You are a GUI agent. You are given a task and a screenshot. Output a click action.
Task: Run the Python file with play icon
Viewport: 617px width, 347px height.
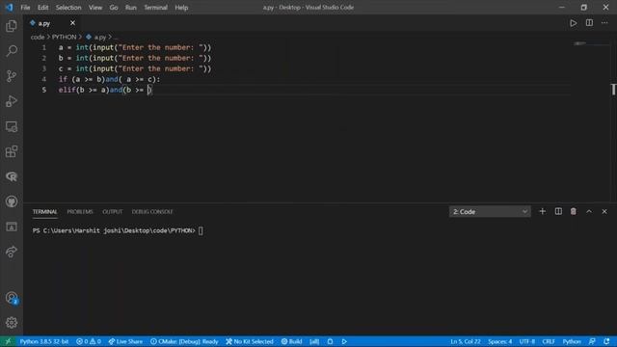click(574, 23)
